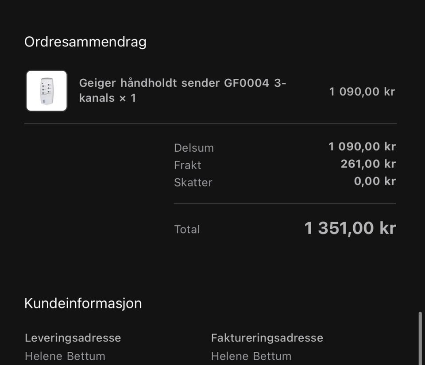Click the Faktureringsadresse heading
The width and height of the screenshot is (425, 365).
click(267, 338)
